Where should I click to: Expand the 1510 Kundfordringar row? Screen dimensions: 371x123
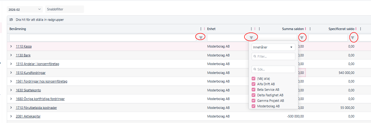pos(11,73)
